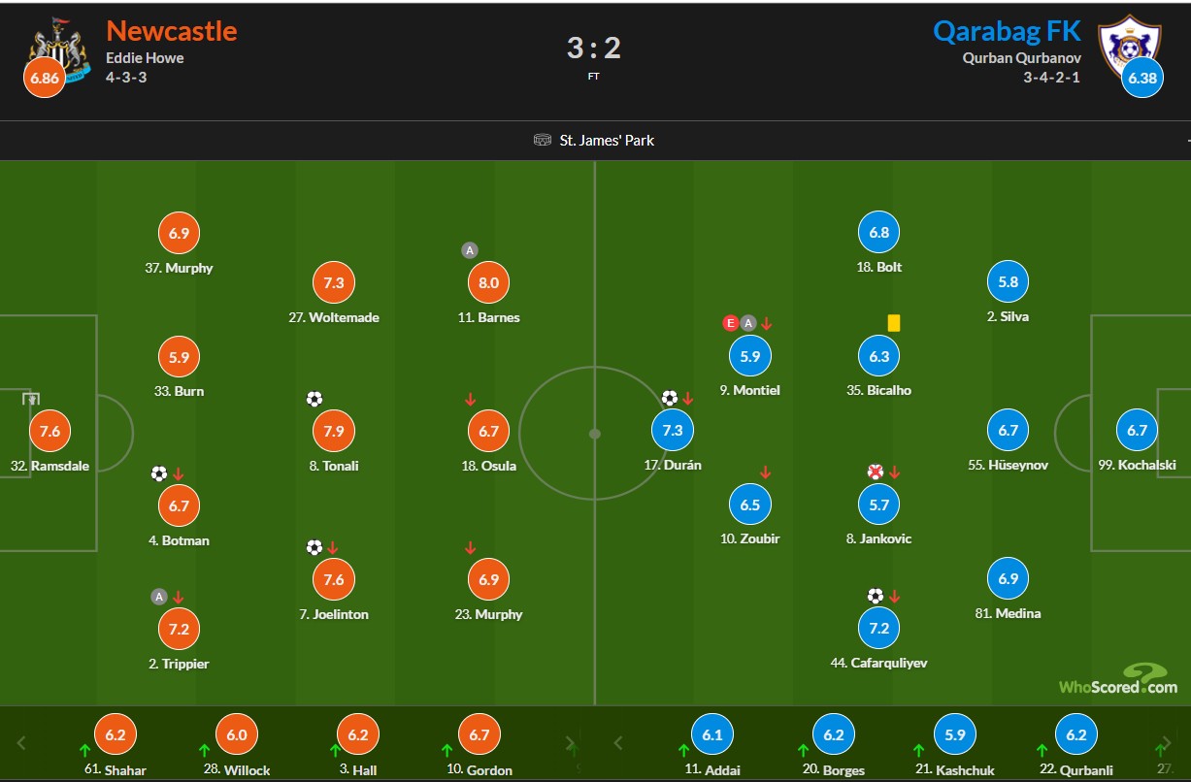Click substitute Addai's 6.1 rating
The image size is (1191, 782).
point(712,735)
